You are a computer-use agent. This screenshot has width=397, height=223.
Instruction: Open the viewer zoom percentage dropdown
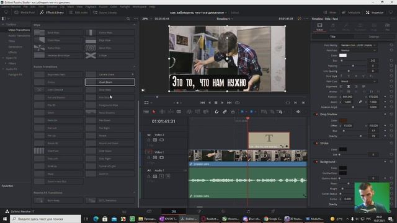point(147,19)
